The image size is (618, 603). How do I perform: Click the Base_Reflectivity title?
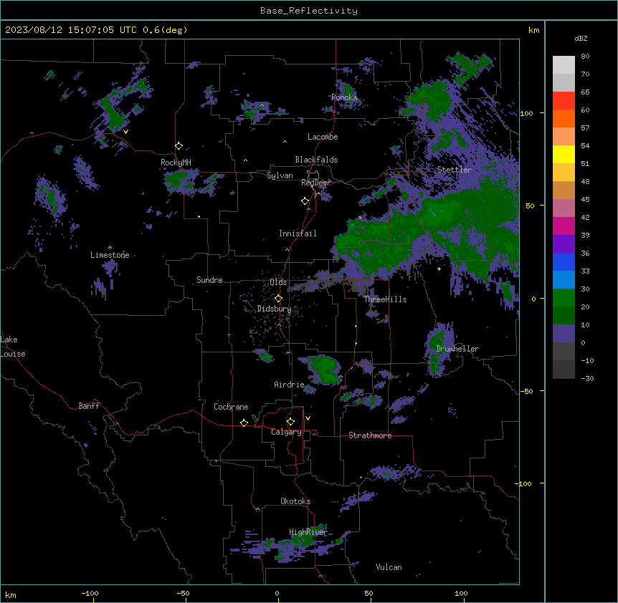pos(309,11)
